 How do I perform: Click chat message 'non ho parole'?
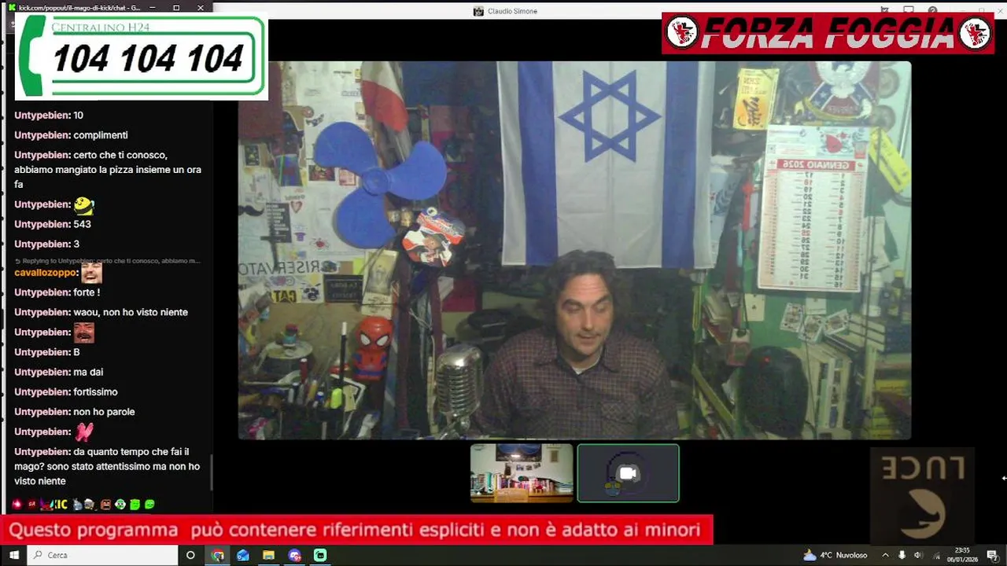coord(104,412)
